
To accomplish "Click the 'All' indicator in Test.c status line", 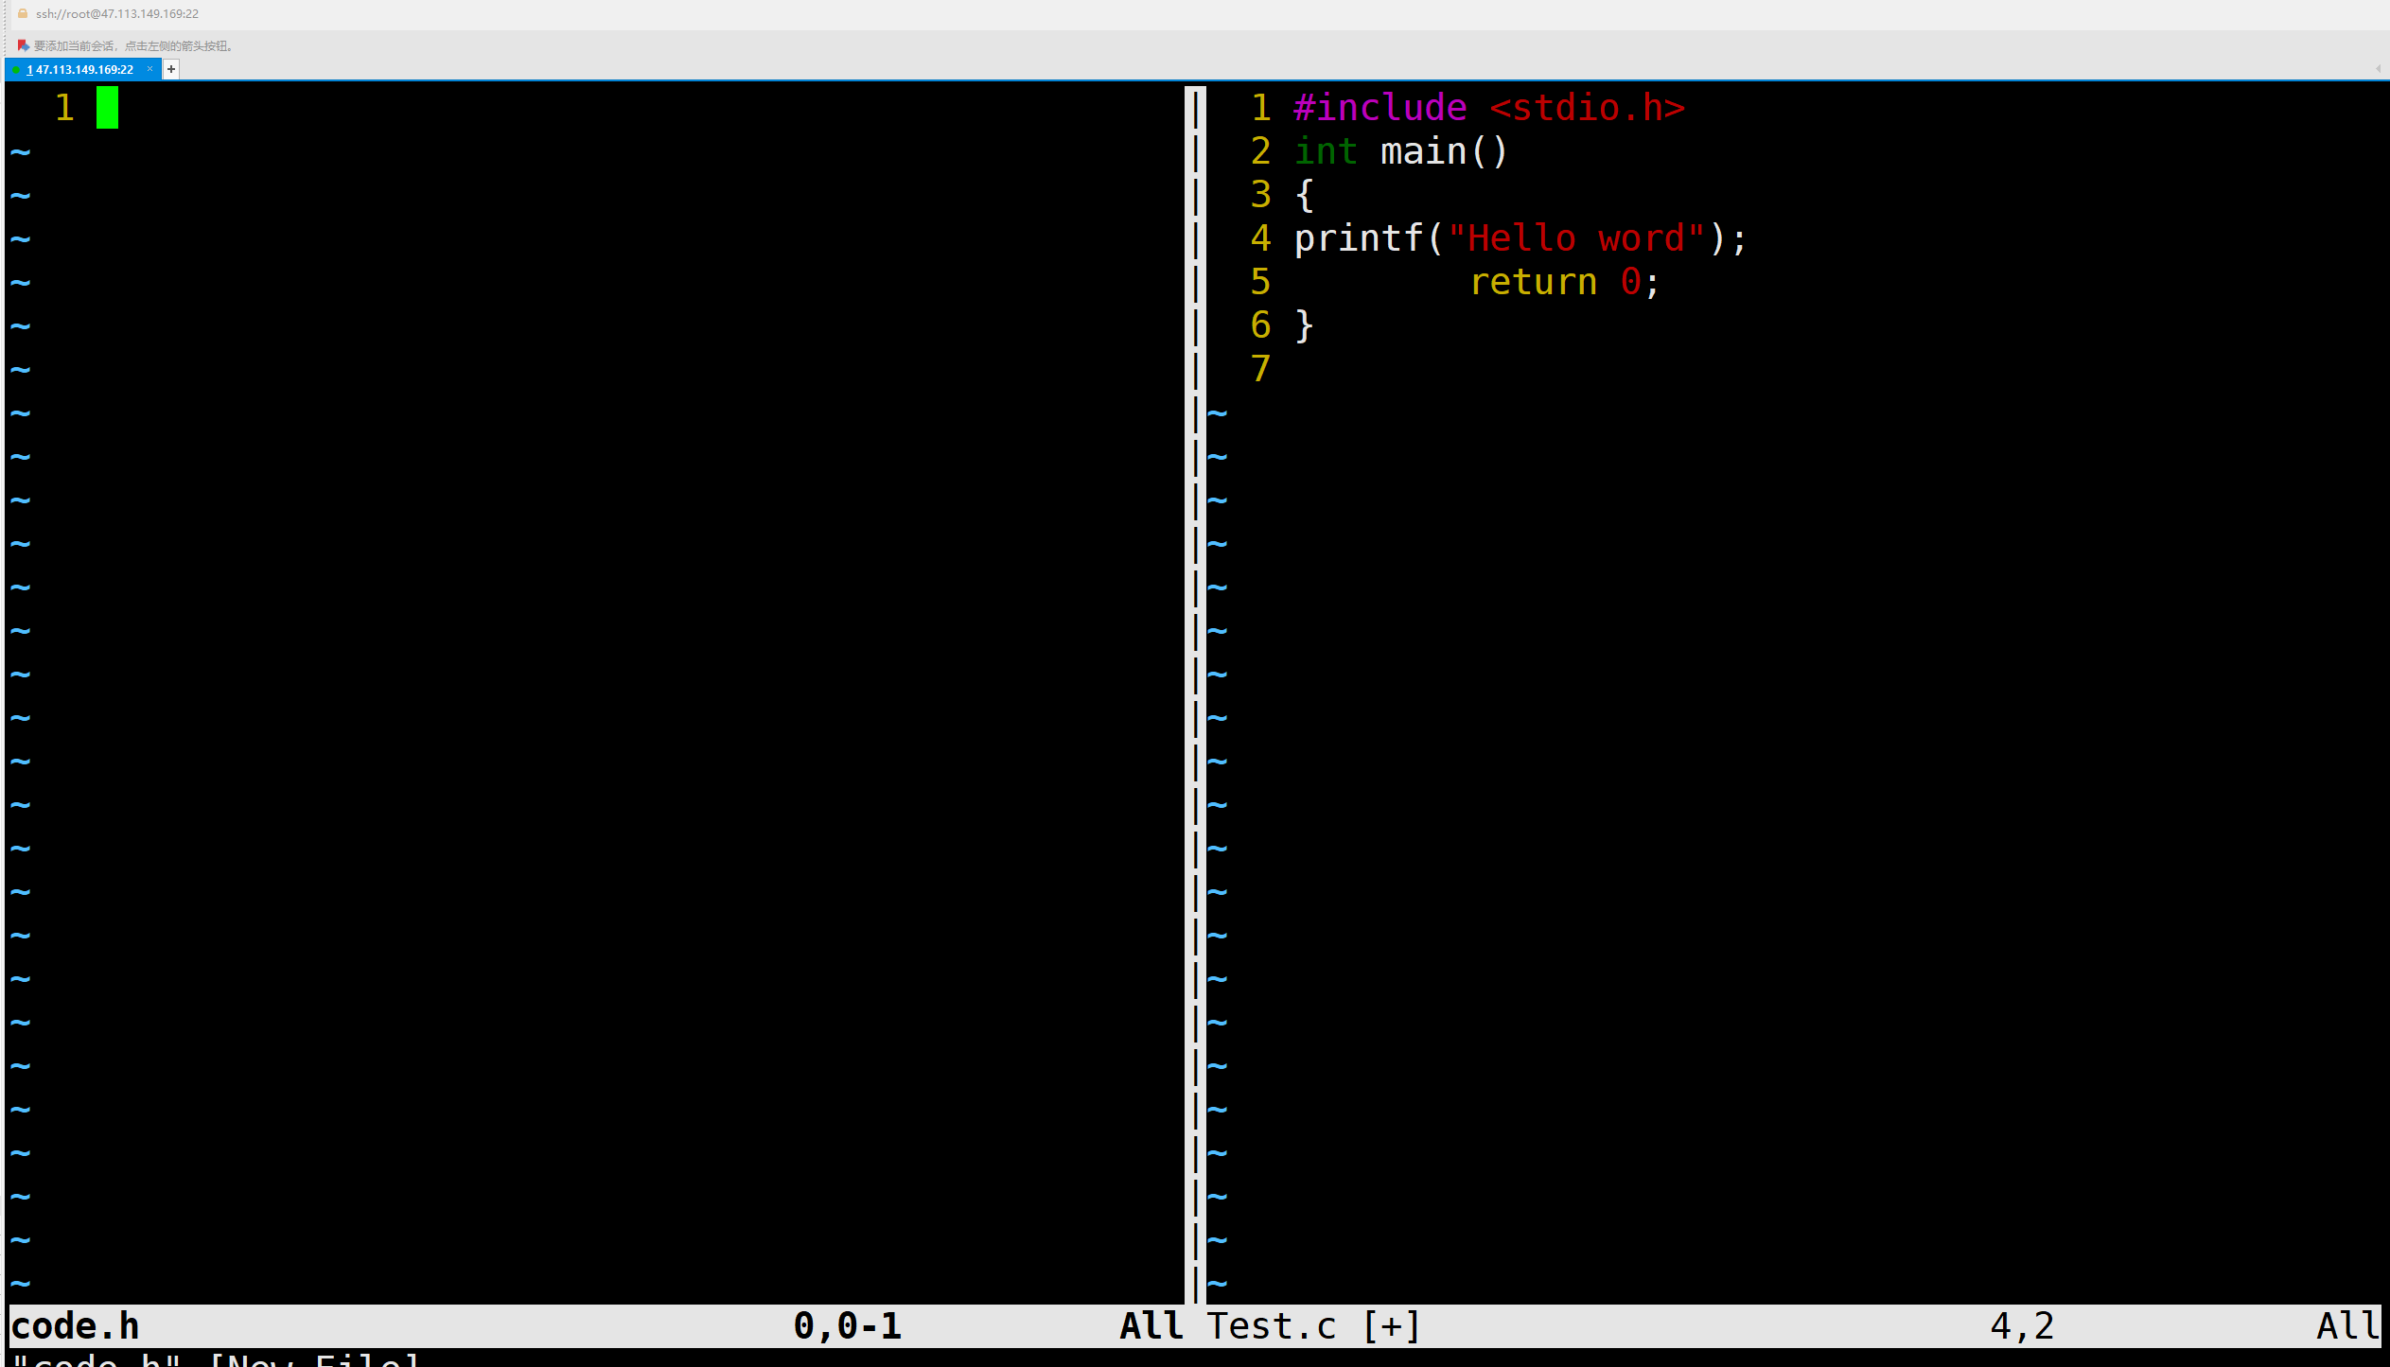I will pos(2348,1326).
